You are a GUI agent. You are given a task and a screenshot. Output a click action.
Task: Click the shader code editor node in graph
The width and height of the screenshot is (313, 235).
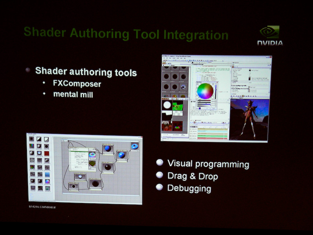[x=82, y=160]
